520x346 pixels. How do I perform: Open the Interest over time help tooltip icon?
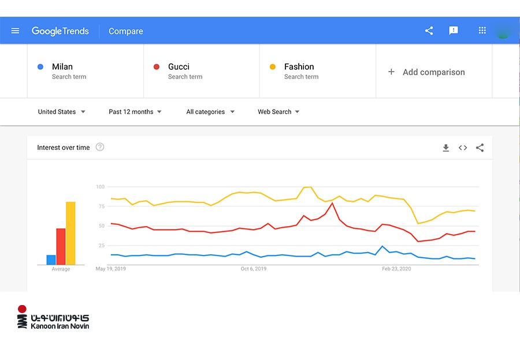(x=100, y=147)
